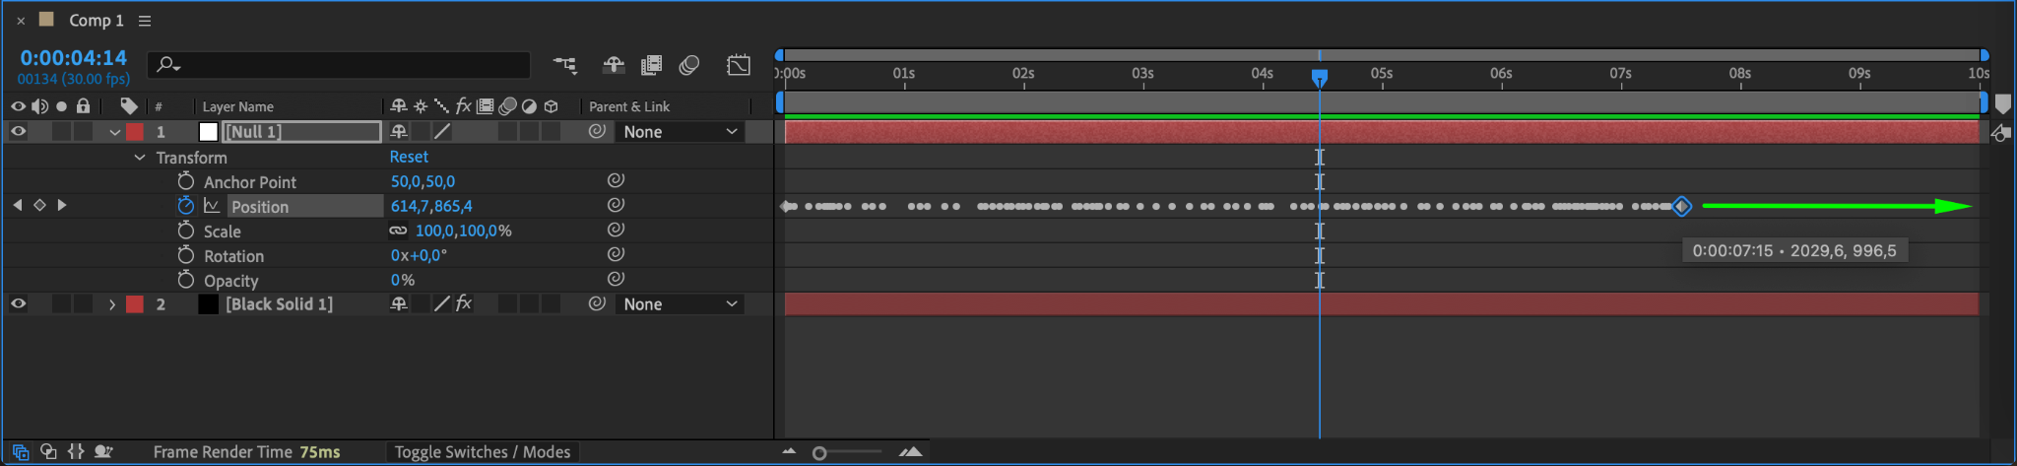The image size is (2017, 466).
Task: Open the Comp 1 panel menu
Action: tap(145, 21)
